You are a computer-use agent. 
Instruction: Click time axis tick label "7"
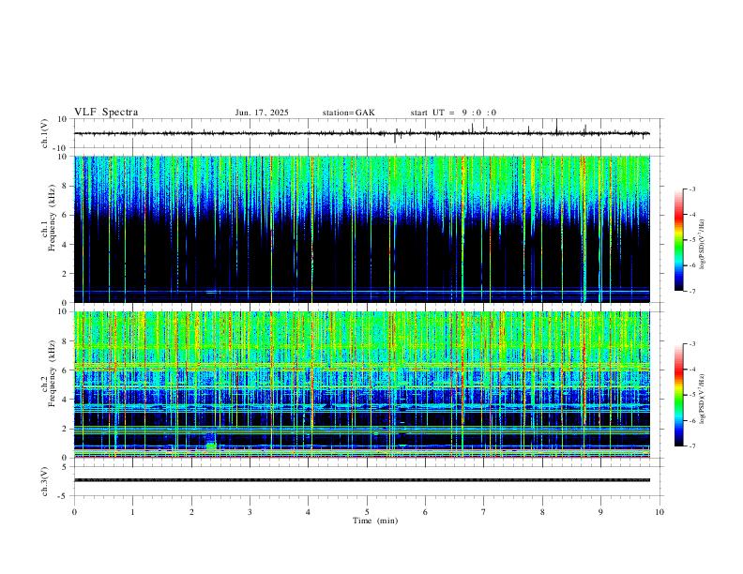pos(484,512)
